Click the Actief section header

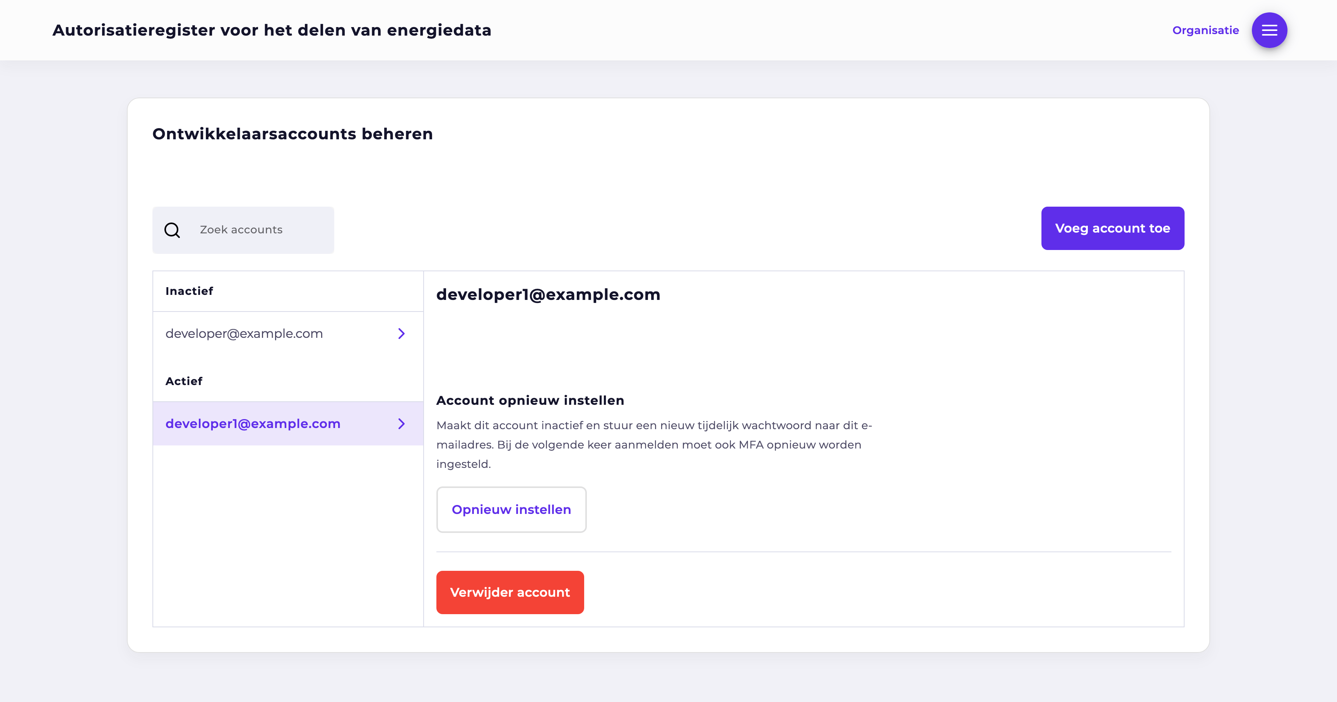point(184,381)
